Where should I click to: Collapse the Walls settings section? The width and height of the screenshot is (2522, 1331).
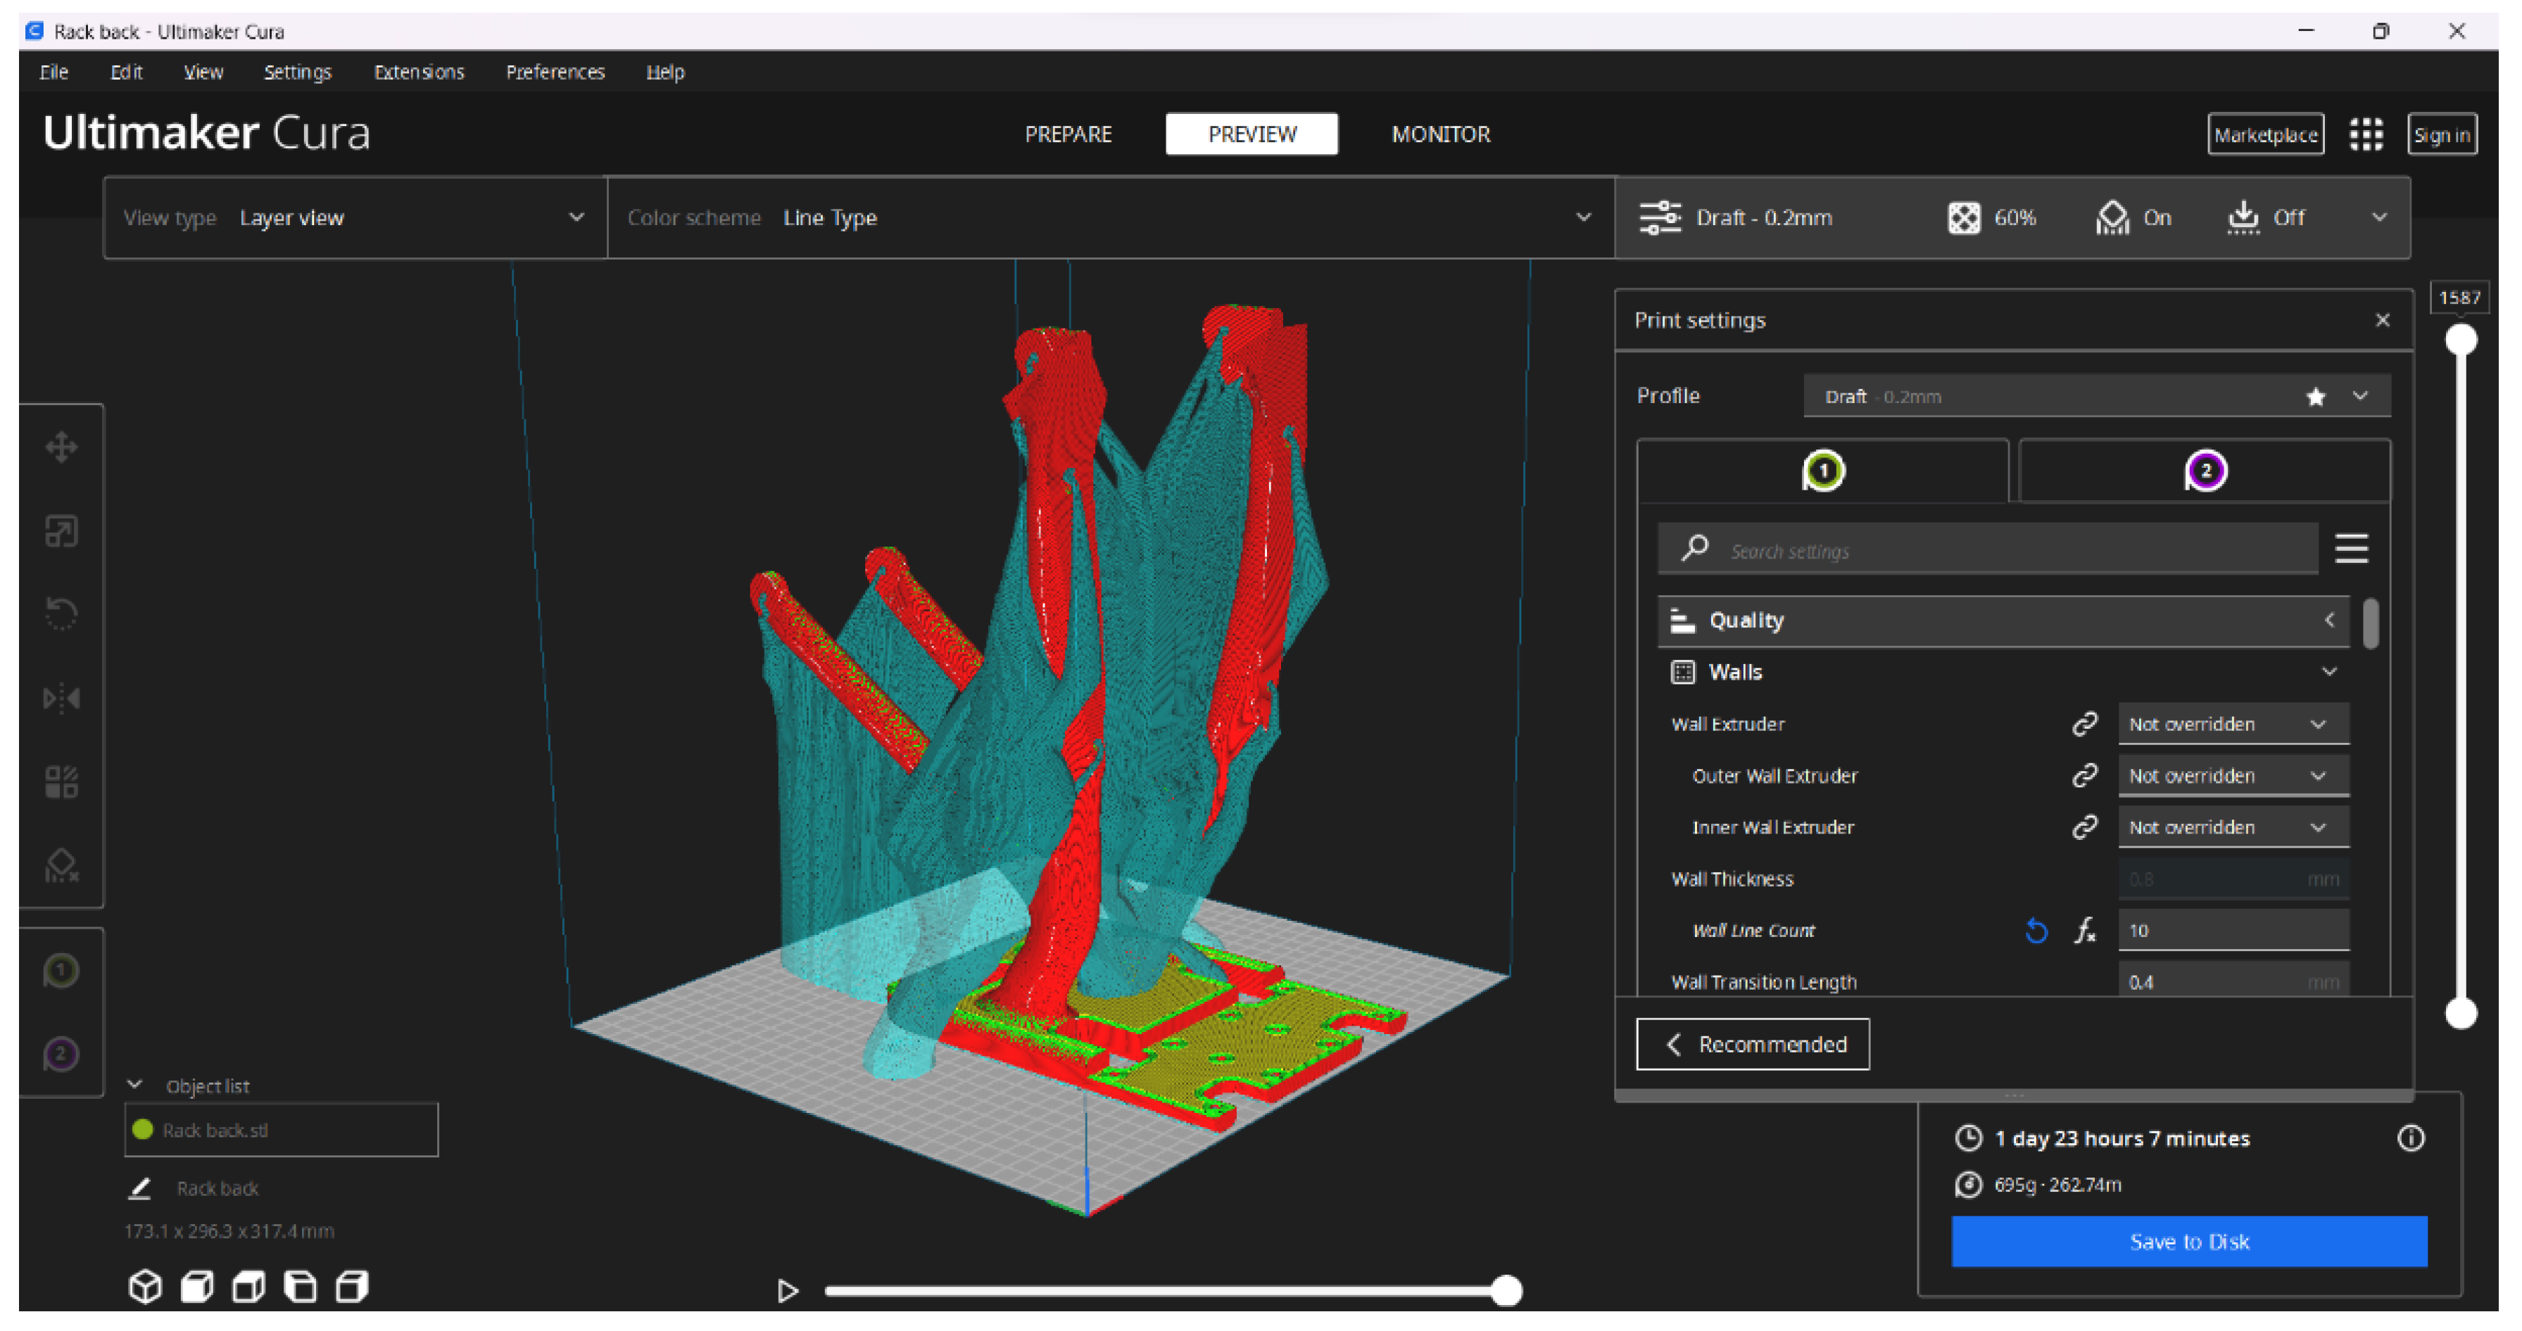tap(2328, 673)
